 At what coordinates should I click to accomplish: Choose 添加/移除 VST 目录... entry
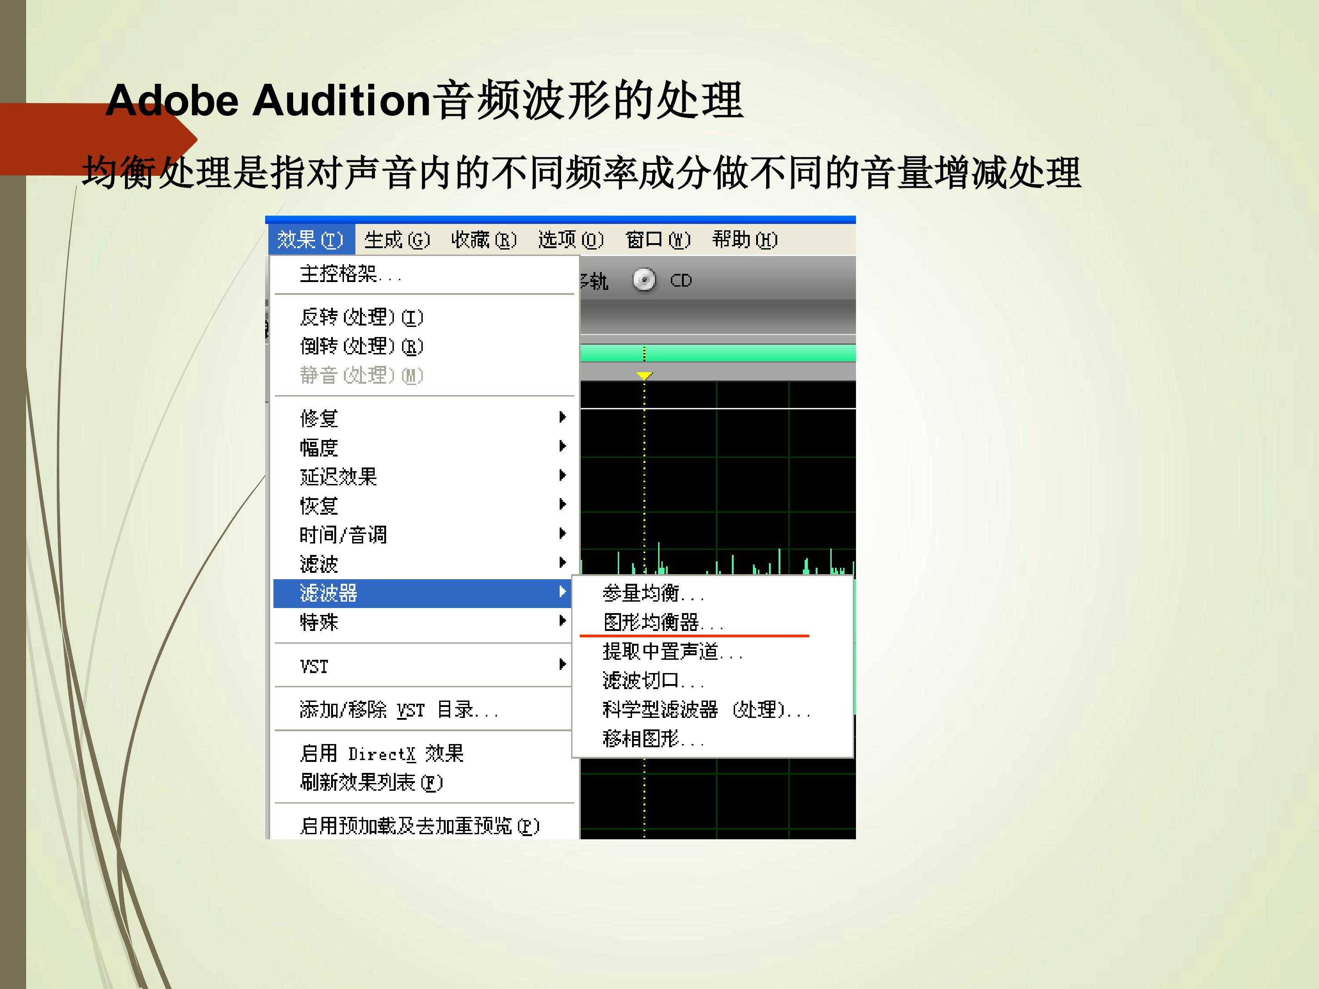click(x=423, y=709)
